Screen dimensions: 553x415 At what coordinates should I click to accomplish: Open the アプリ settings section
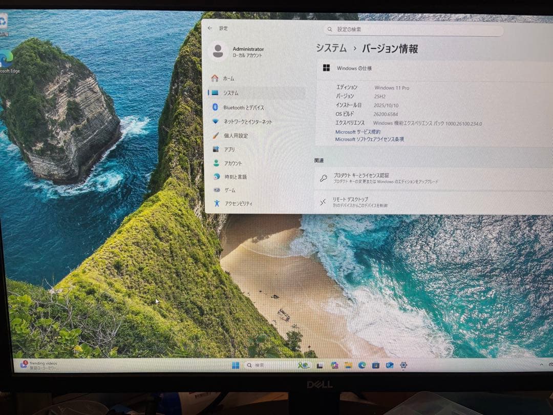(x=229, y=149)
